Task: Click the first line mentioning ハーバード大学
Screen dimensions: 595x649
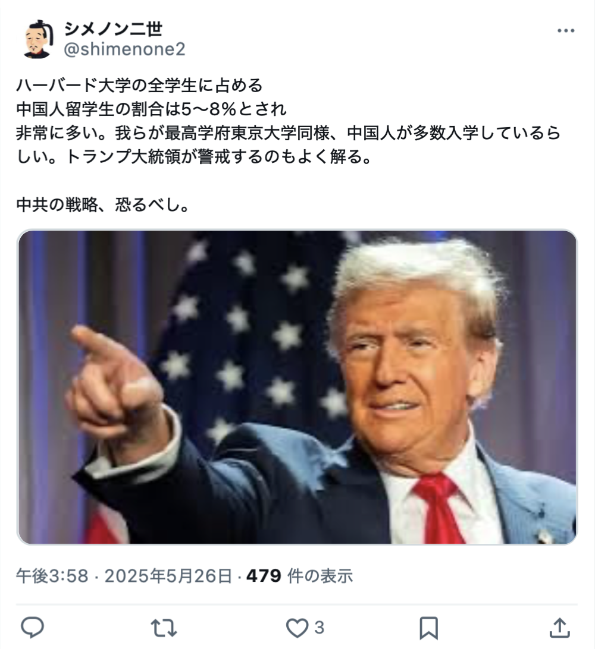Action: (140, 85)
